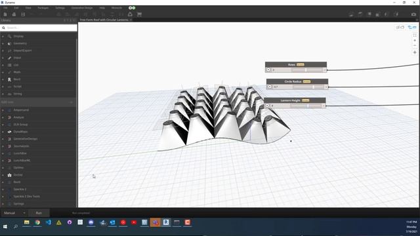Open the Settings menu

point(60,8)
